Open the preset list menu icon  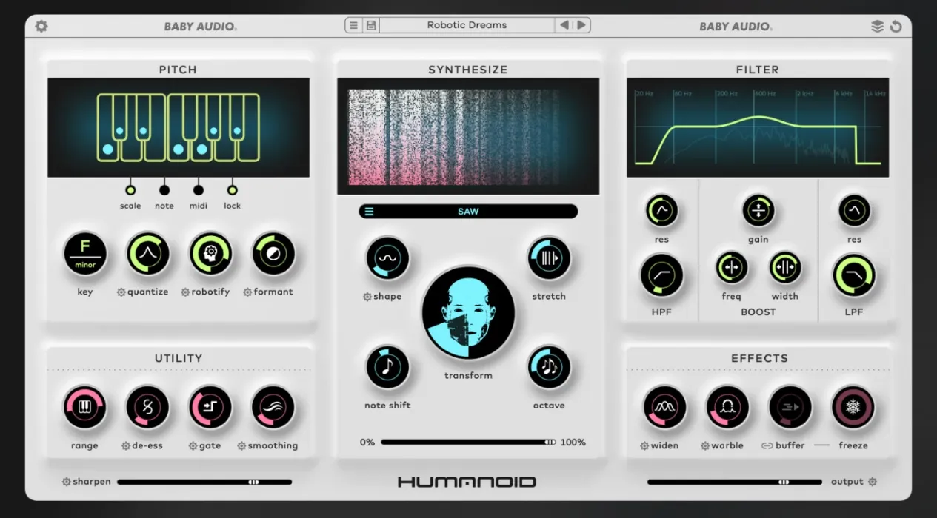pos(353,25)
